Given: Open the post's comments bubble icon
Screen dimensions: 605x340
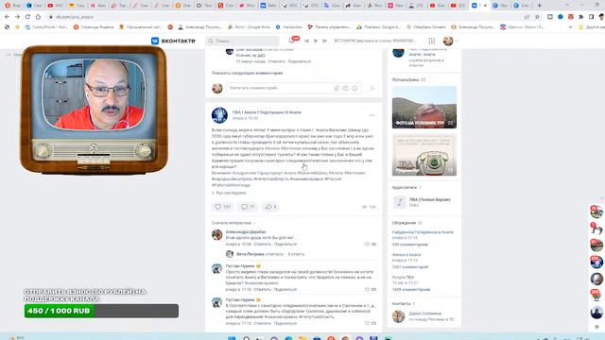Looking at the screenshot, I should [x=248, y=207].
